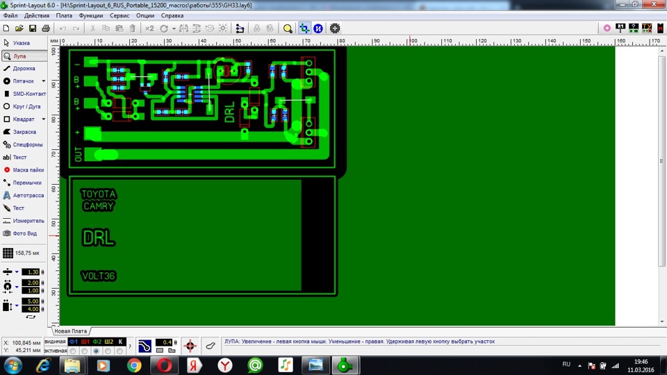Click the rotate icon in top toolbar
Screen dimensions: 667x375
pos(164,28)
